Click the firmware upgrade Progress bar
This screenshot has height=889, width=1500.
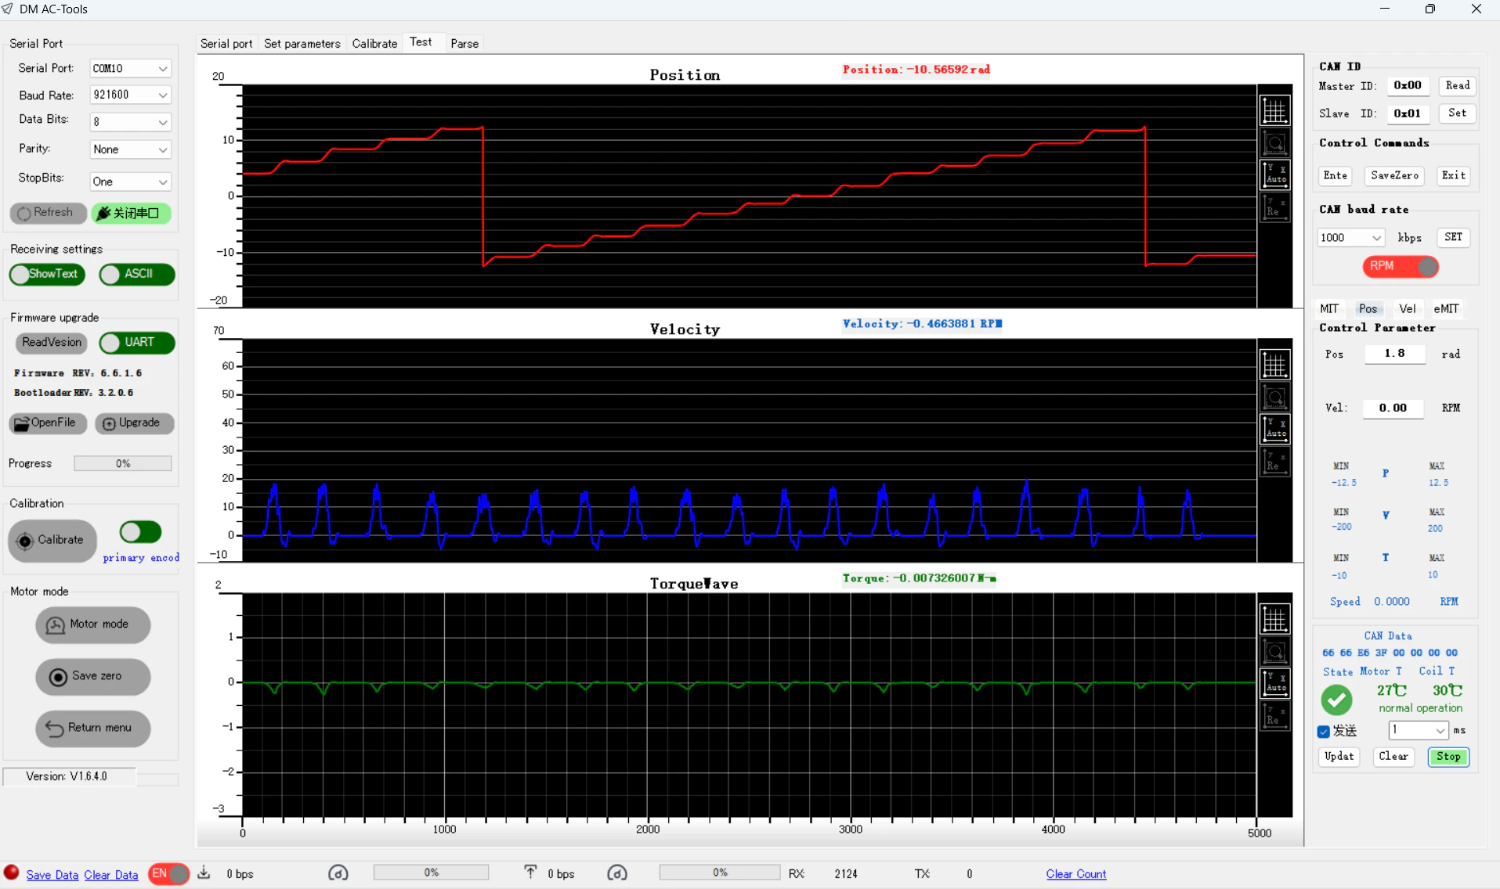pos(123,463)
